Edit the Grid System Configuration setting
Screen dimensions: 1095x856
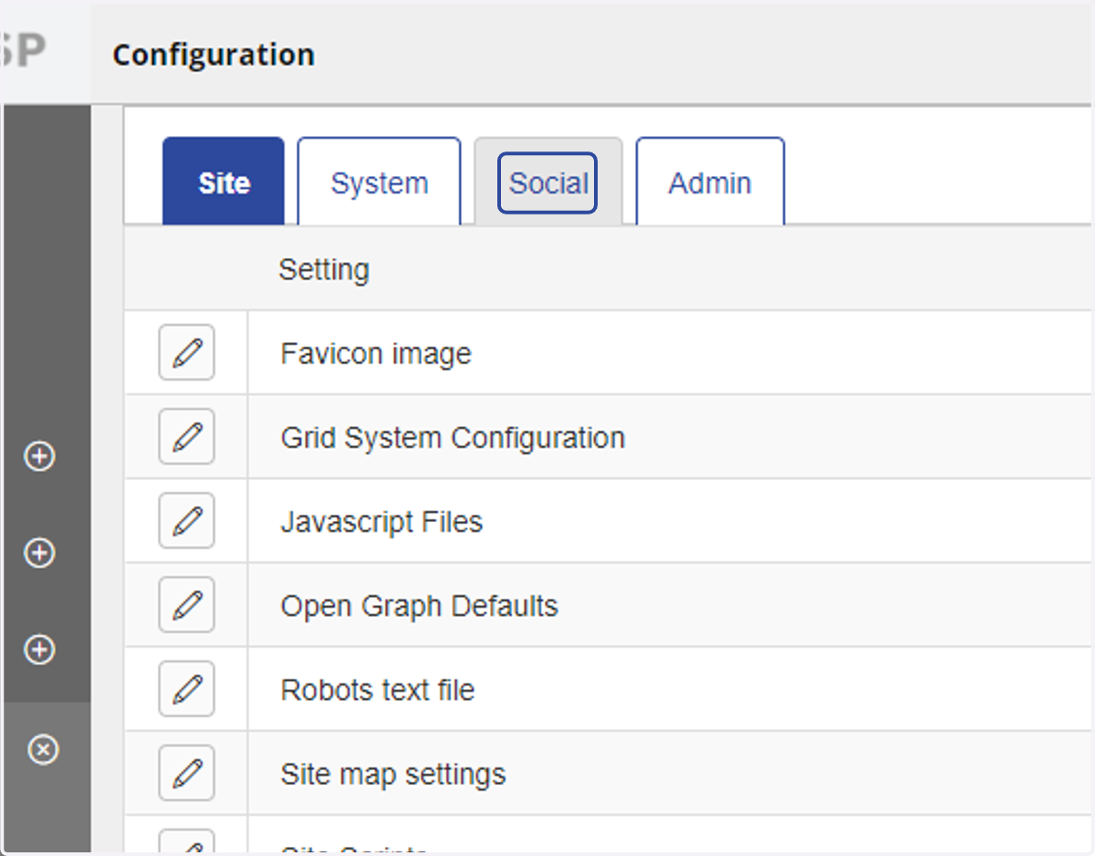pyautogui.click(x=187, y=436)
